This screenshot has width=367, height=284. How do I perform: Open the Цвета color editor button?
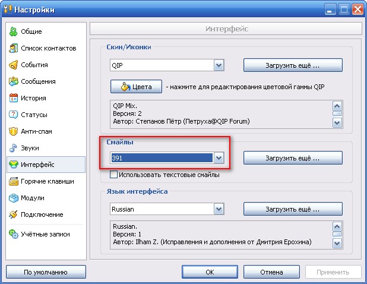tap(136, 87)
